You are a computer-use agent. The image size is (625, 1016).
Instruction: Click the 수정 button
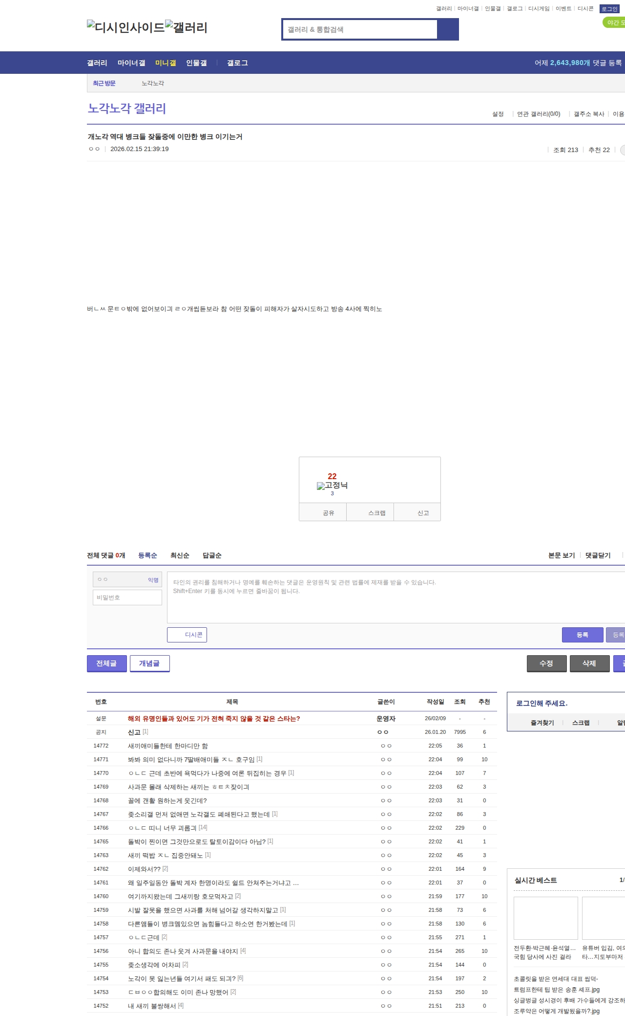click(546, 663)
